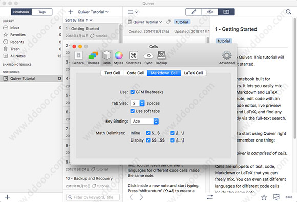Click the swap arrows icon in bottom bar
The image size is (297, 202).
tap(210, 197)
